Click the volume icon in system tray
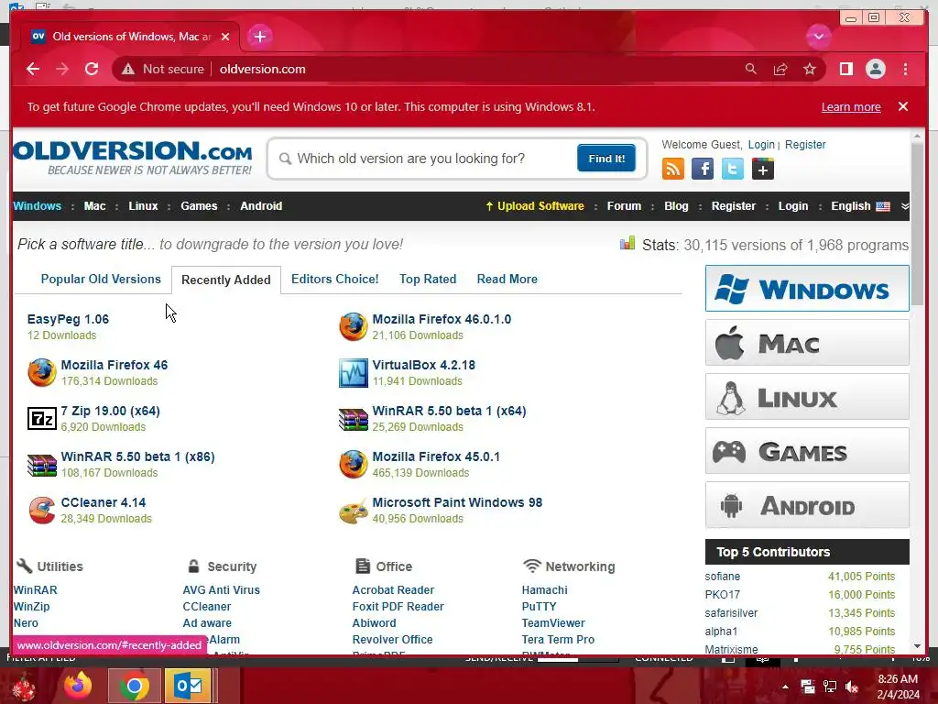Viewport: 938px width, 704px height. [852, 687]
